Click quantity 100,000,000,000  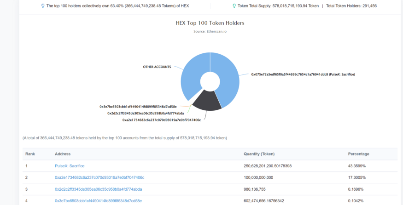tap(258, 177)
